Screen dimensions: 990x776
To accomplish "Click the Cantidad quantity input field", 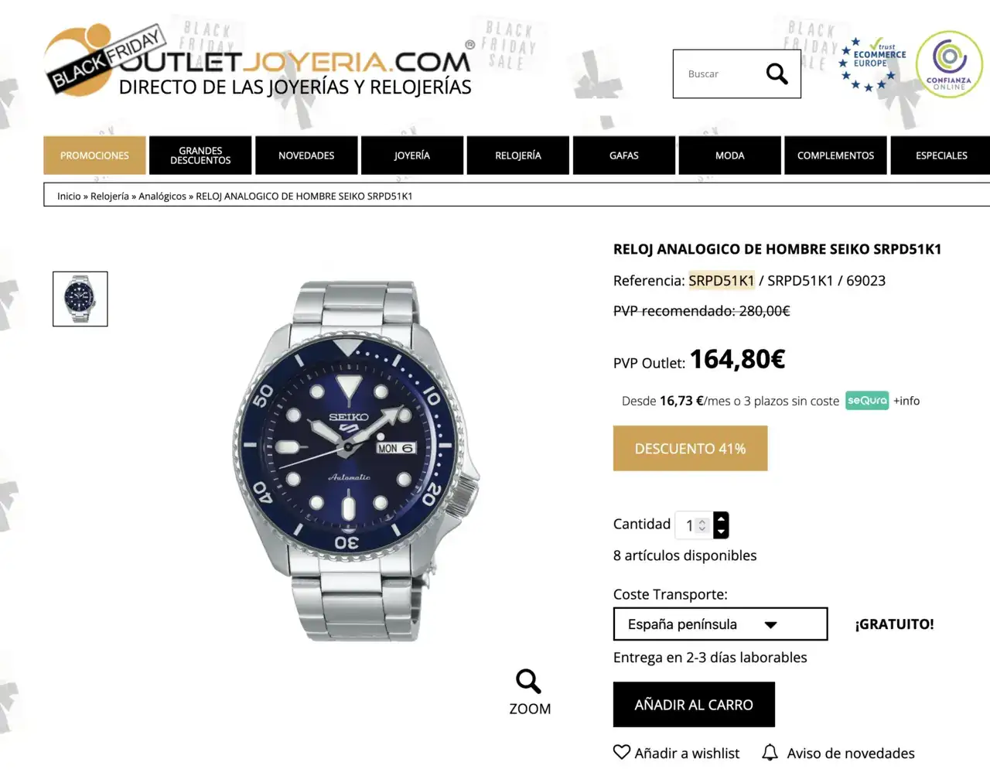I will [x=693, y=525].
